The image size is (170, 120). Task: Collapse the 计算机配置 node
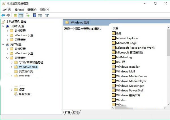pyautogui.click(x=3, y=26)
